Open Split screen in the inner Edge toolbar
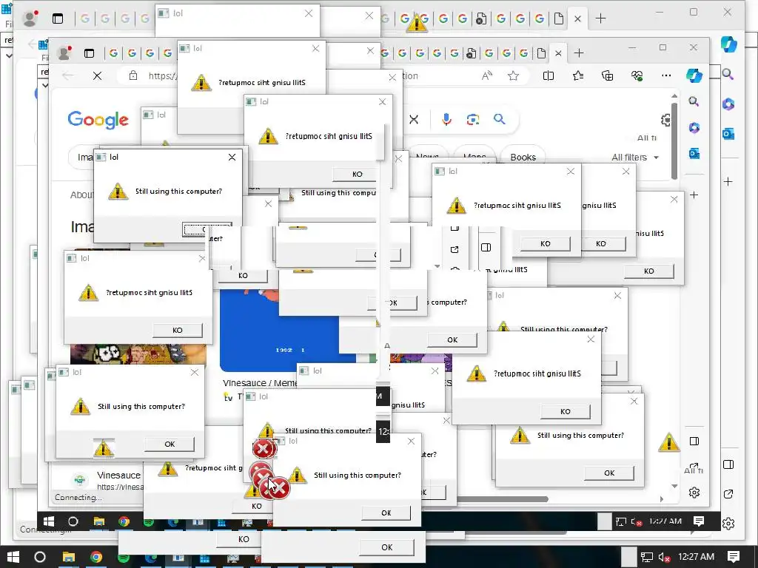The height and width of the screenshot is (568, 758). tap(549, 76)
